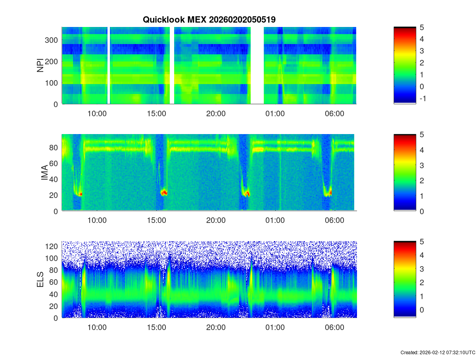The image size is (476, 357).
Task: Click the 120 tick on the ELS axis
Action: click(53, 246)
